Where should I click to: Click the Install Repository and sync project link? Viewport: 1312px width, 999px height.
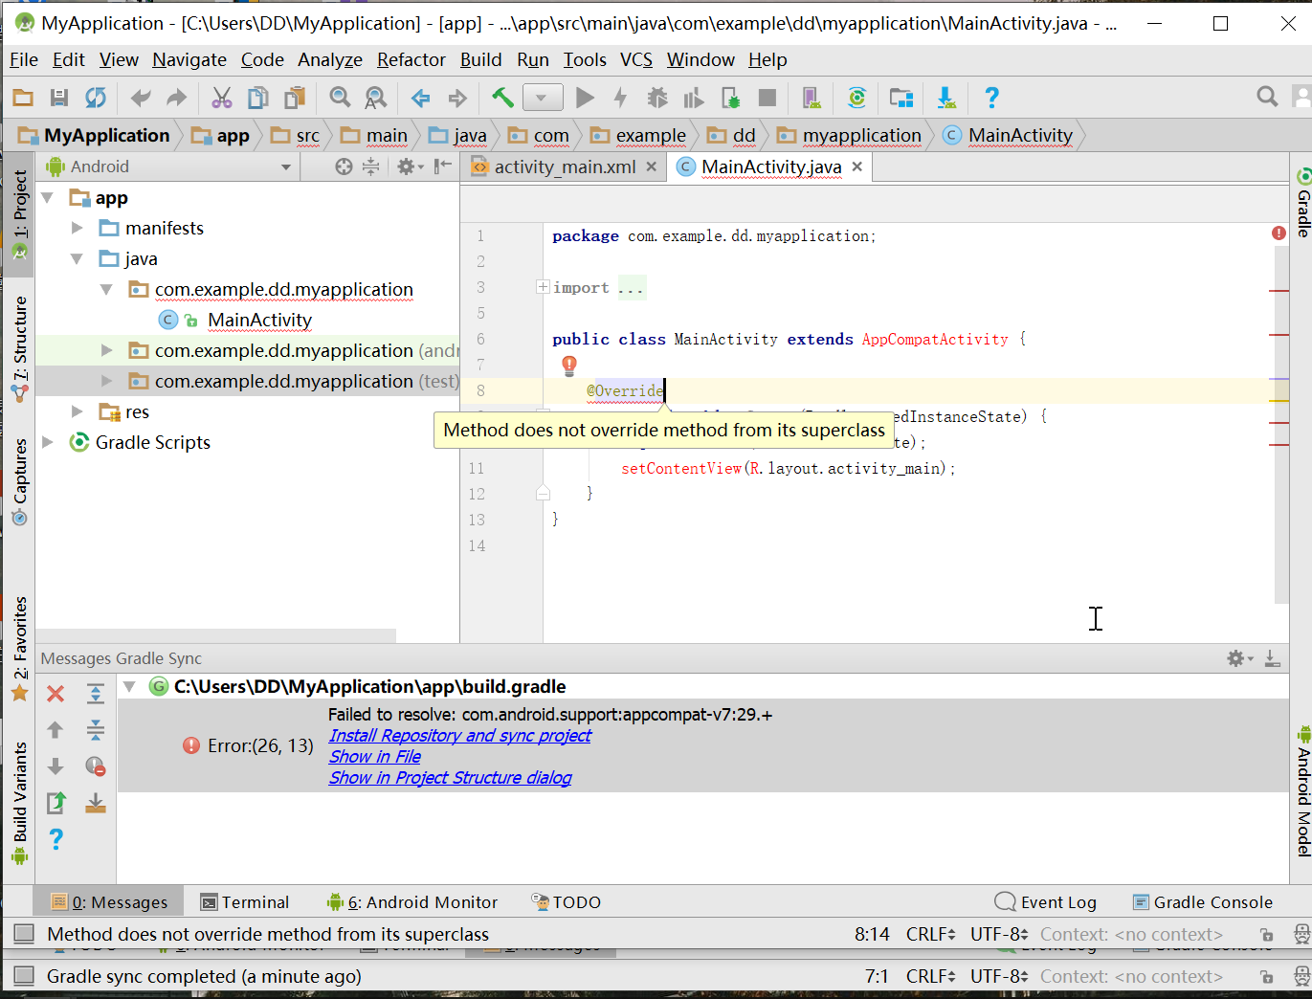pyautogui.click(x=459, y=736)
